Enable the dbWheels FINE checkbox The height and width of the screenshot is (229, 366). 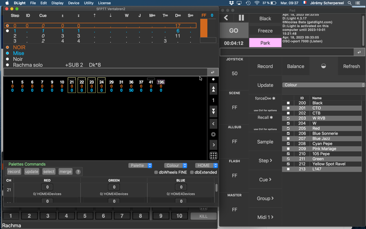(x=156, y=172)
